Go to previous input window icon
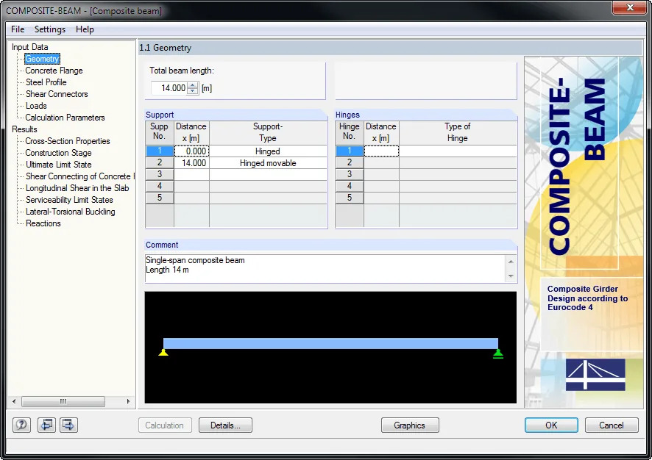This screenshot has height=460, width=652. coord(46,425)
